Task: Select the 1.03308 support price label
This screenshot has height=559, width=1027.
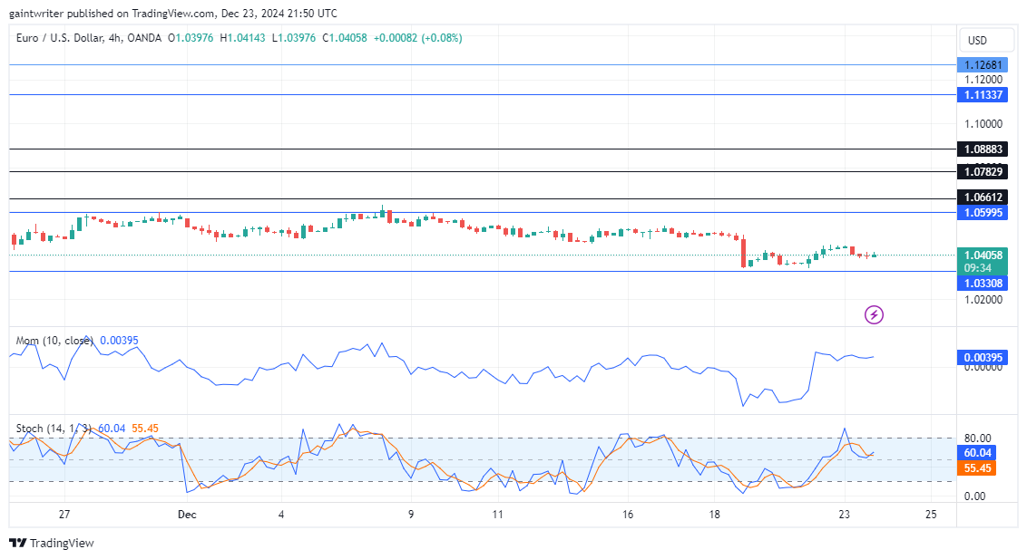Action: coord(983,283)
